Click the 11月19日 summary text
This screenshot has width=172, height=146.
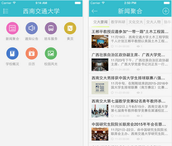pos(140,39)
